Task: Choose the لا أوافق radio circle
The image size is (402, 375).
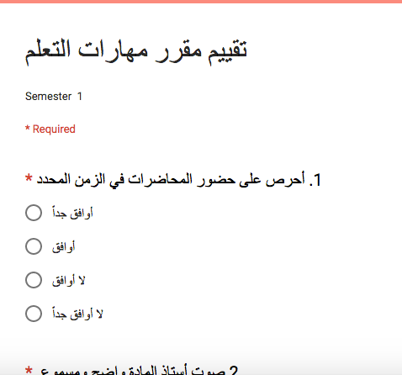Action: pos(34,280)
